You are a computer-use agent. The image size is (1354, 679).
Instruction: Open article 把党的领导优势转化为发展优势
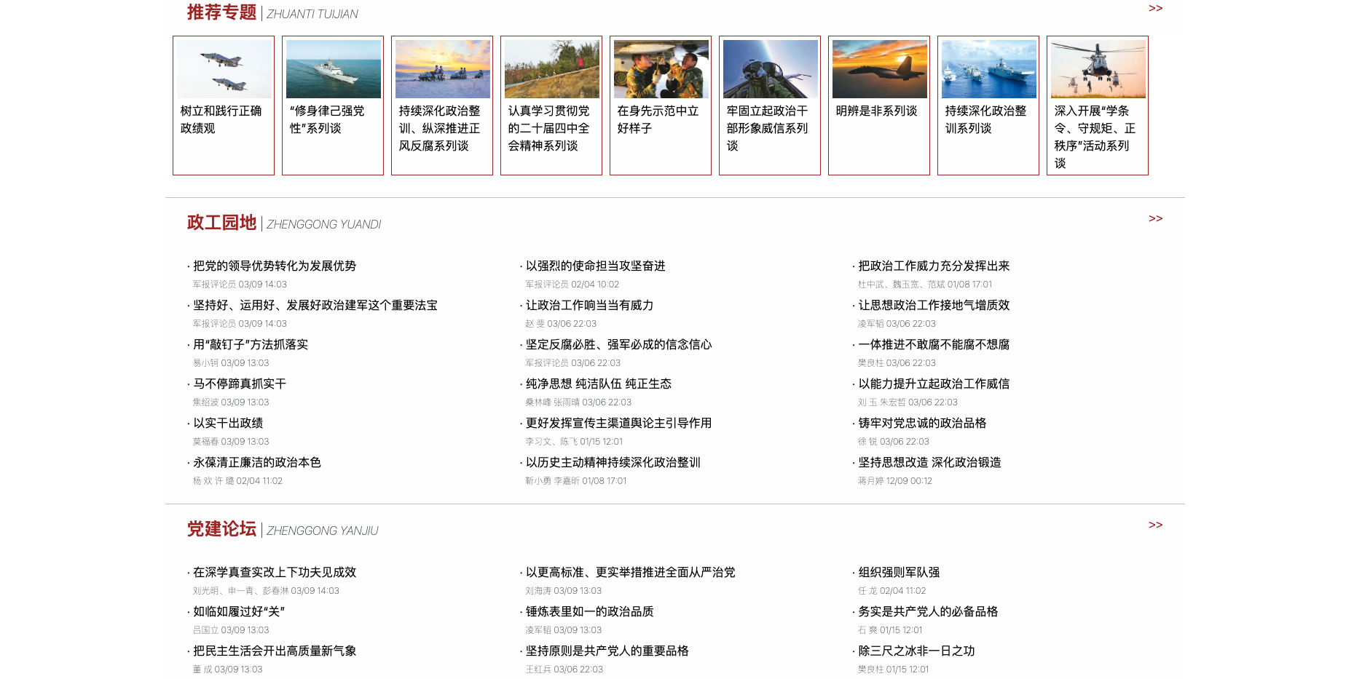(275, 266)
